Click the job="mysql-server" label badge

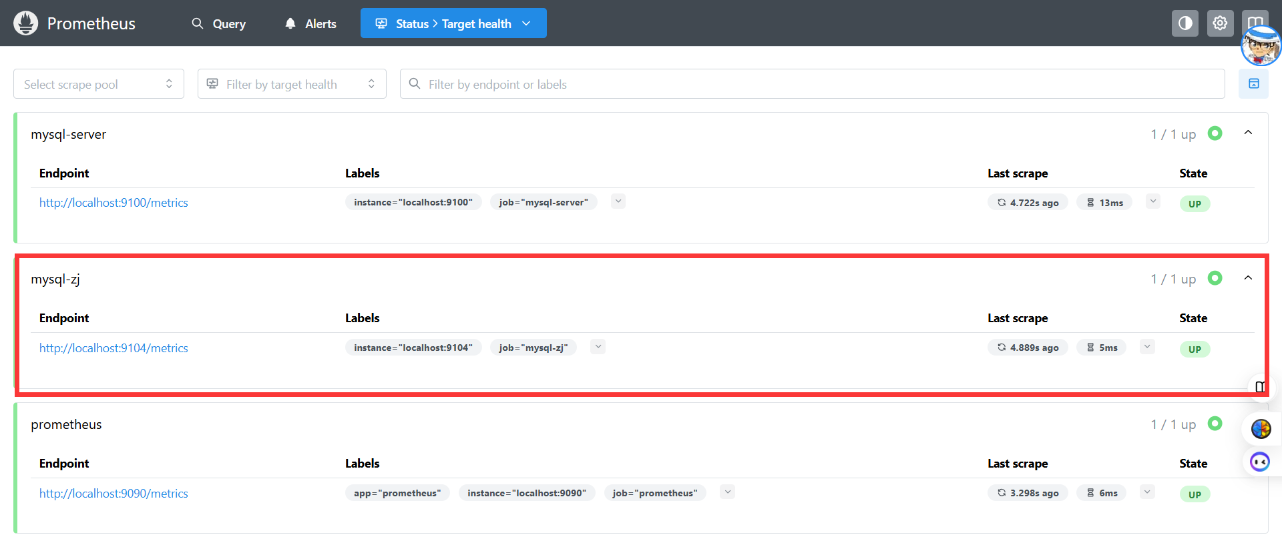(x=544, y=202)
